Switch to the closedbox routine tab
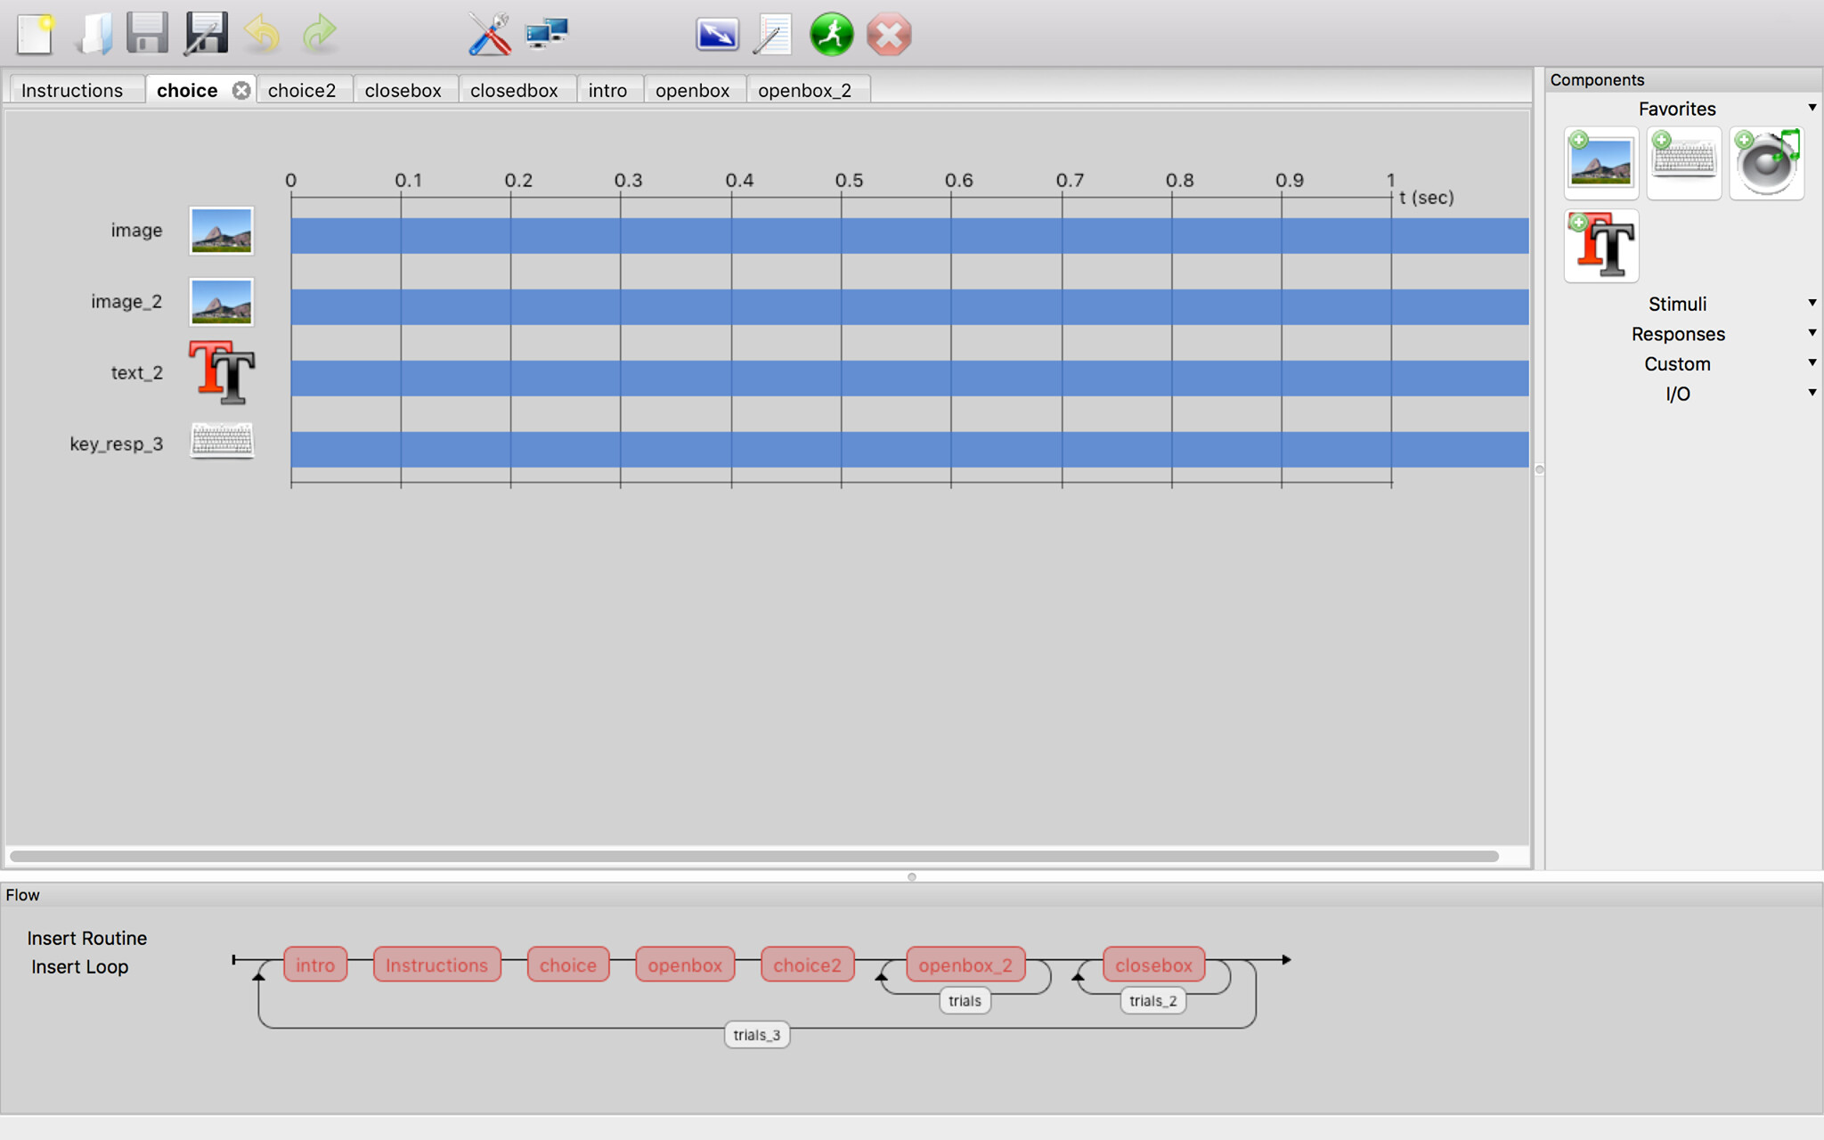Screen dimensions: 1824x1140 514,90
